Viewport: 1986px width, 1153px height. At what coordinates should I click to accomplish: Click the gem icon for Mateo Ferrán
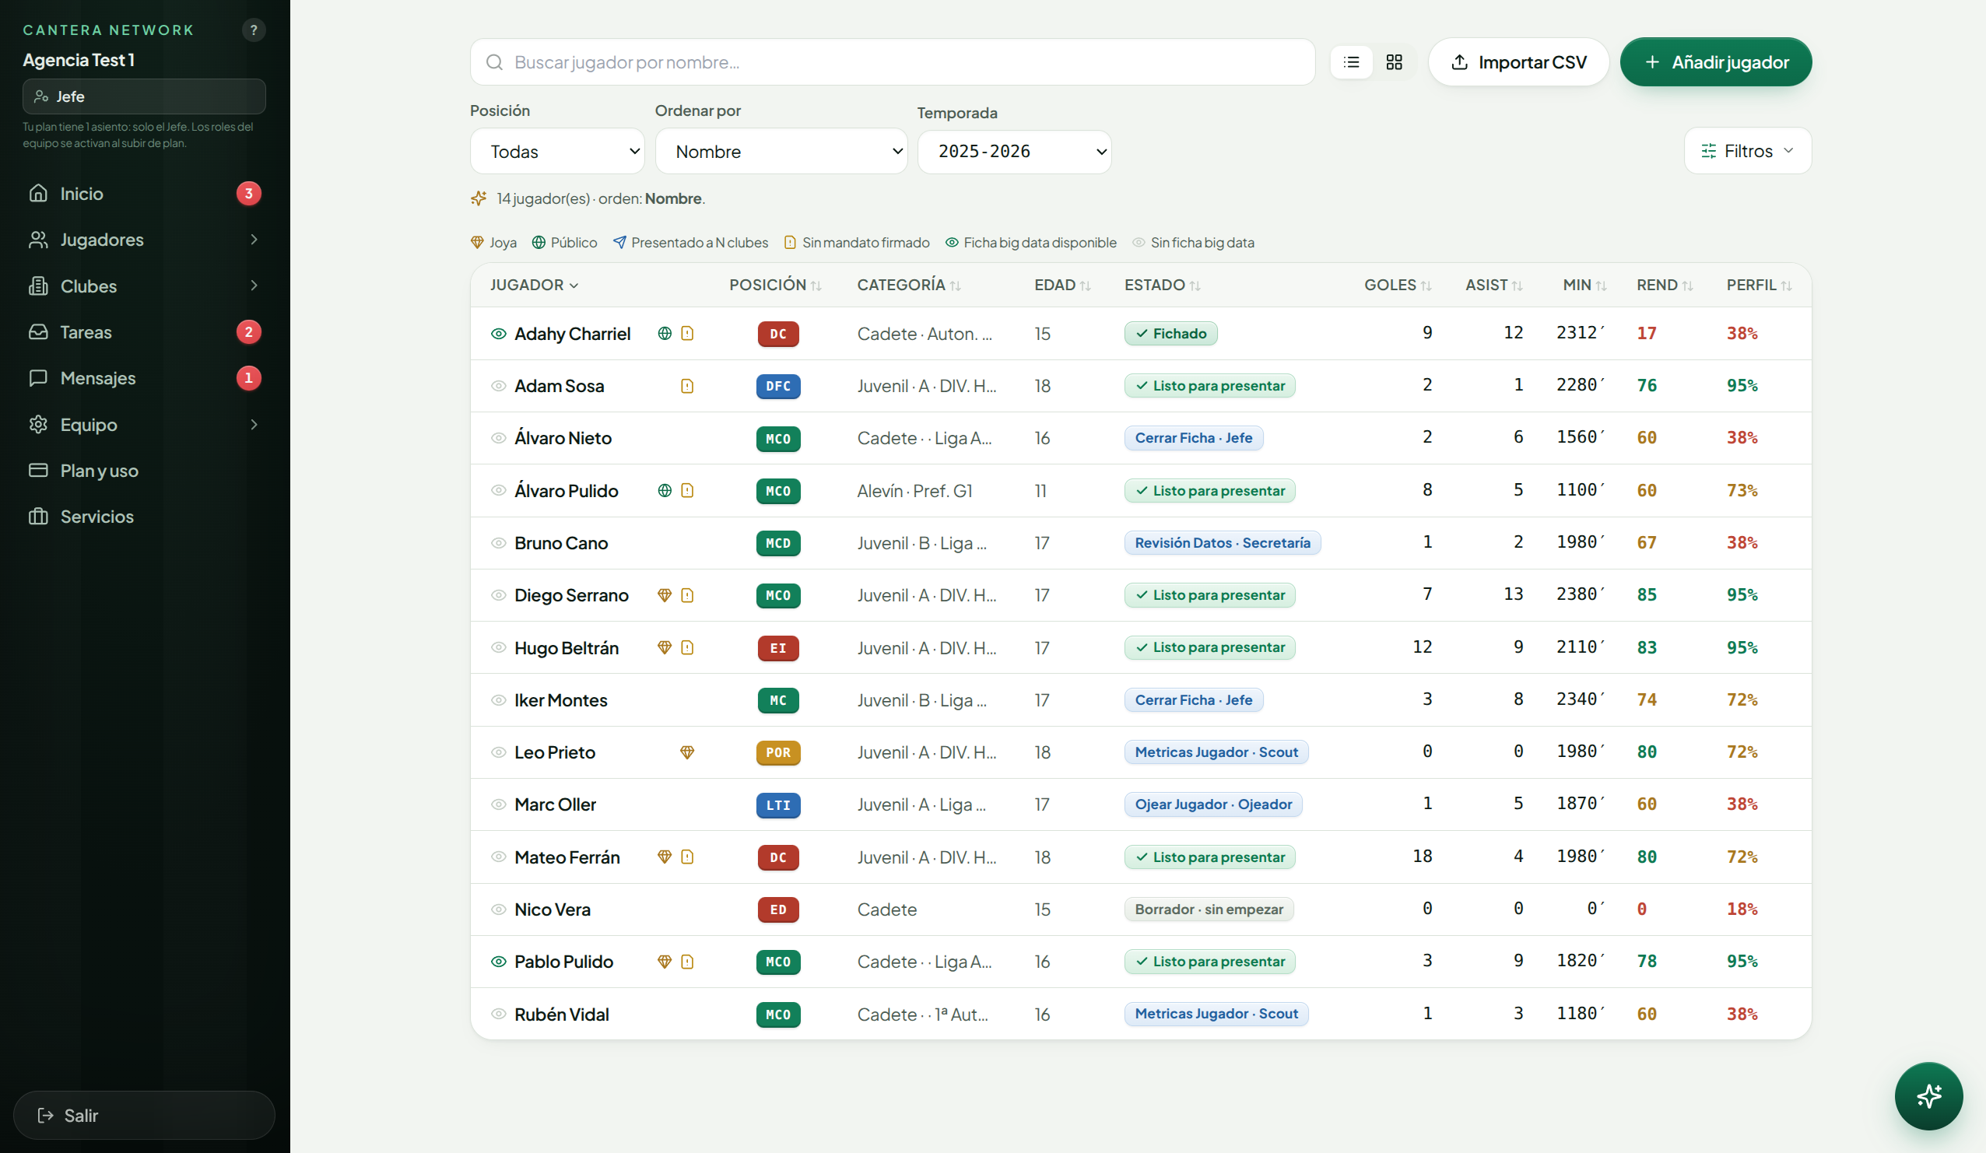(665, 857)
